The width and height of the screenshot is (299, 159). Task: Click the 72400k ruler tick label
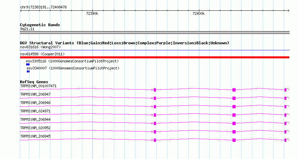[x=199, y=13]
